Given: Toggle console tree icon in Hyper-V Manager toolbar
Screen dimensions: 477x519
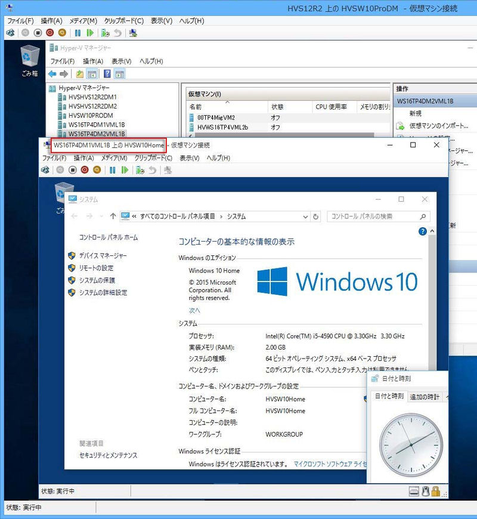Looking at the screenshot, I should tap(92, 74).
